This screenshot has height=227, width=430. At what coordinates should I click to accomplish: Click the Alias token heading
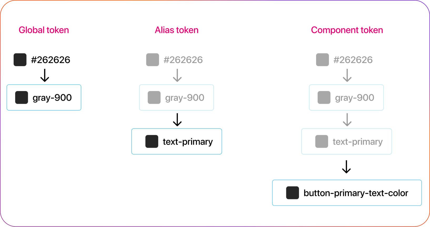(177, 30)
